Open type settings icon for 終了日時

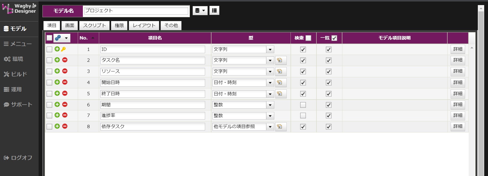[x=281, y=94]
